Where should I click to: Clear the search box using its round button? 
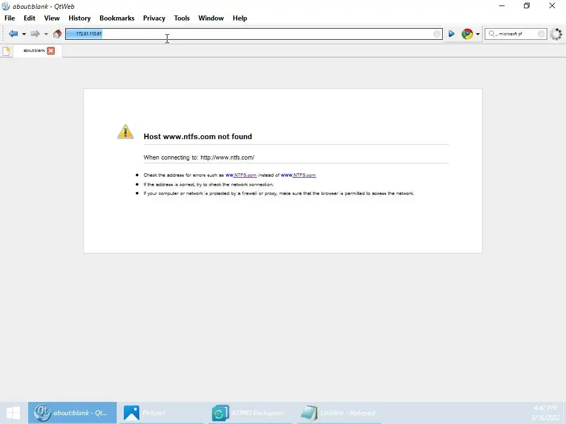541,34
